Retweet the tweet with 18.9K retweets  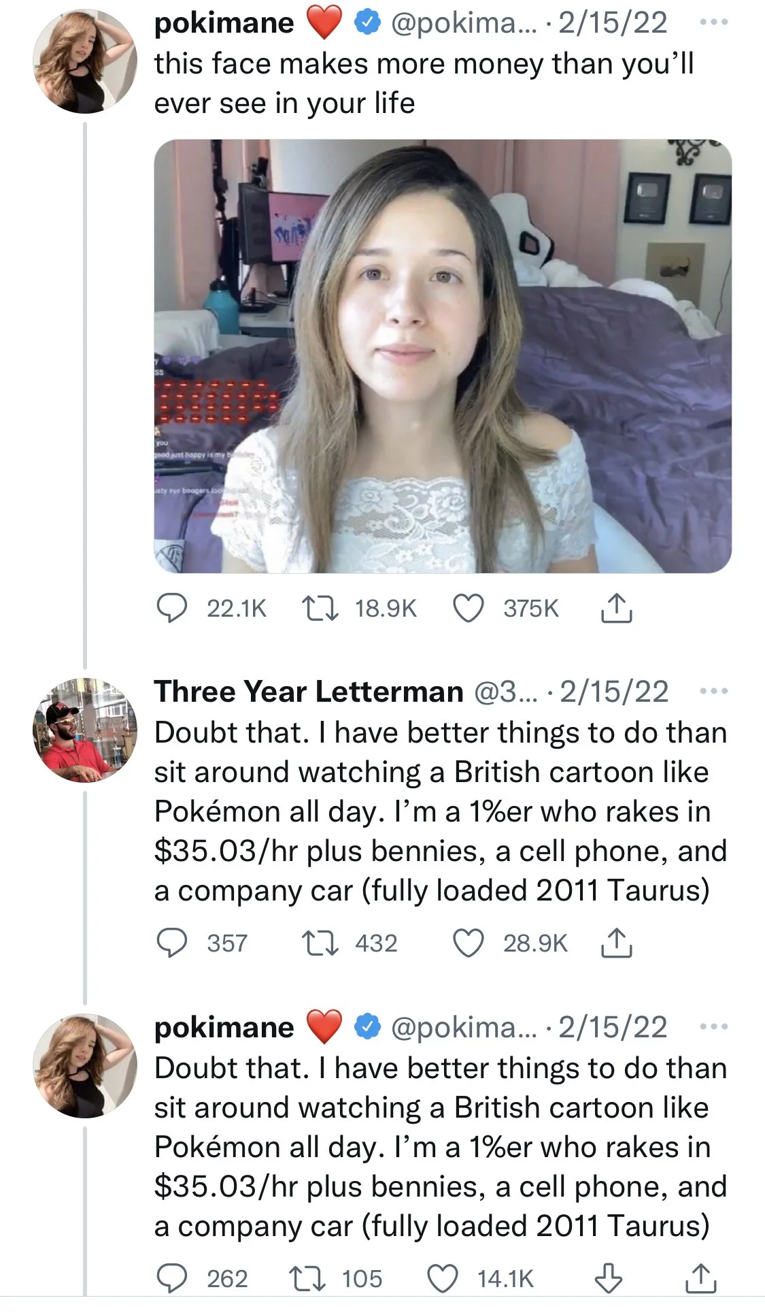pos(320,608)
